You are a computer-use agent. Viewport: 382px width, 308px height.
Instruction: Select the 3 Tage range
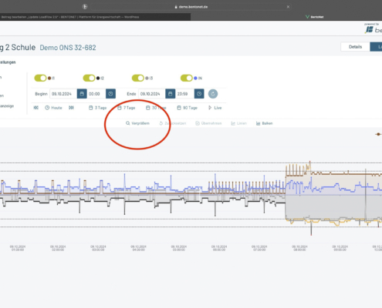97,108
